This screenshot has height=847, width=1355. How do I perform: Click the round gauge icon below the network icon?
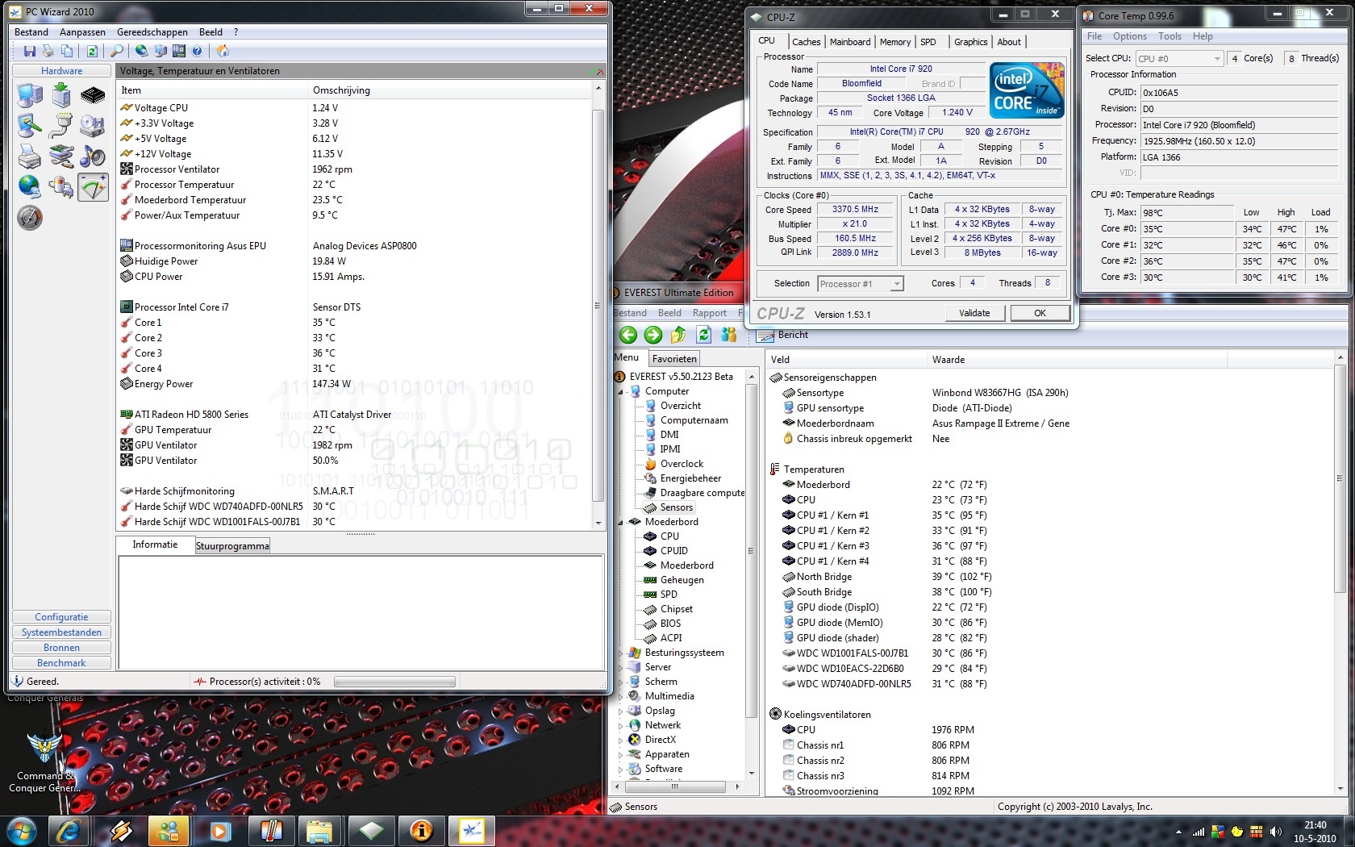30,218
